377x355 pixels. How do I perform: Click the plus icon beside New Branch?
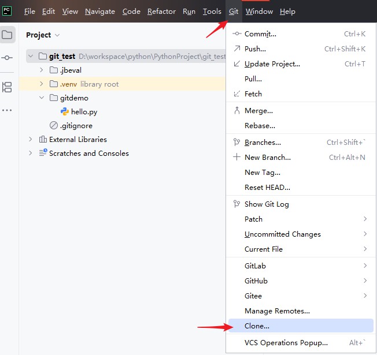coord(237,157)
